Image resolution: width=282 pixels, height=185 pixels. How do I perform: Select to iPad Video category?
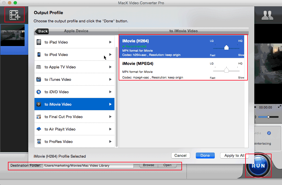[75, 42]
